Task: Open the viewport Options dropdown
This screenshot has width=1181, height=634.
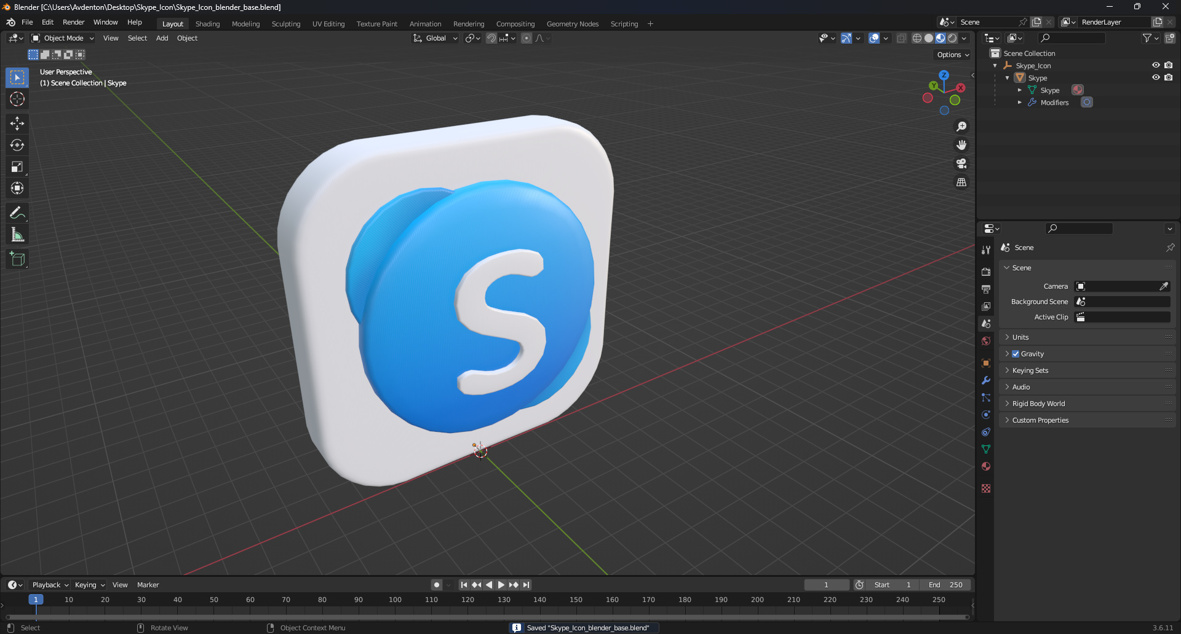Action: tap(953, 55)
